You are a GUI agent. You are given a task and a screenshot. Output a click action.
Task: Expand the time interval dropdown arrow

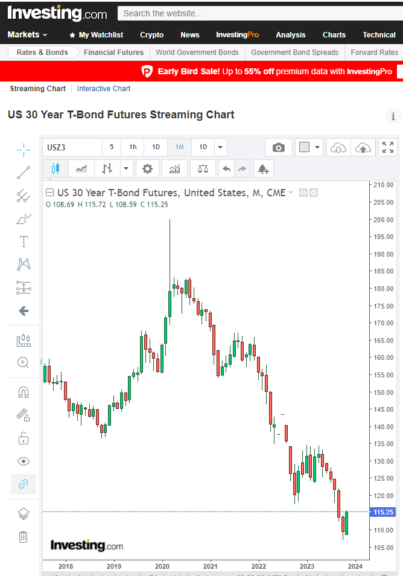coord(220,147)
